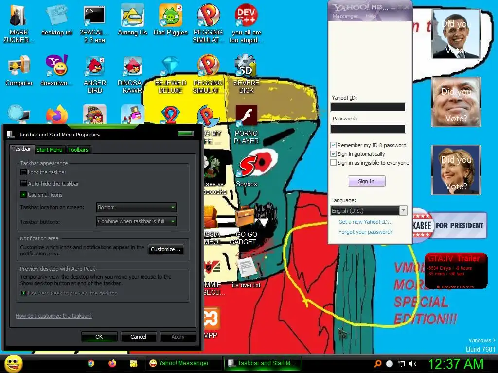Launch the ANGER BIRD shortcut
This screenshot has height=373, width=498.
95,74
